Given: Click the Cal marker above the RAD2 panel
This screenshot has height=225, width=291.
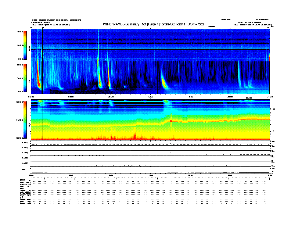Looking at the screenshot, I should [42, 28].
